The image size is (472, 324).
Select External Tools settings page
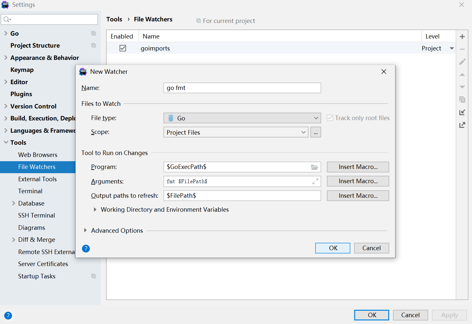click(x=38, y=179)
